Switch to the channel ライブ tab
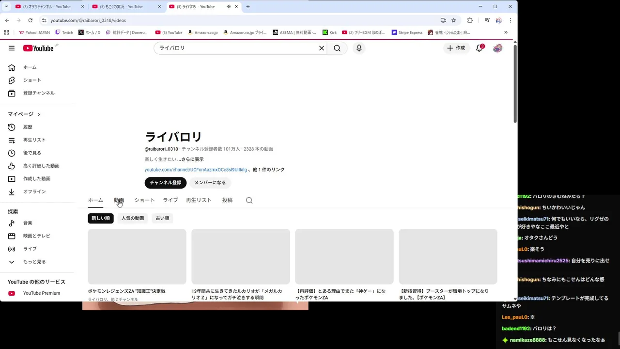The height and width of the screenshot is (349, 620). tap(170, 200)
